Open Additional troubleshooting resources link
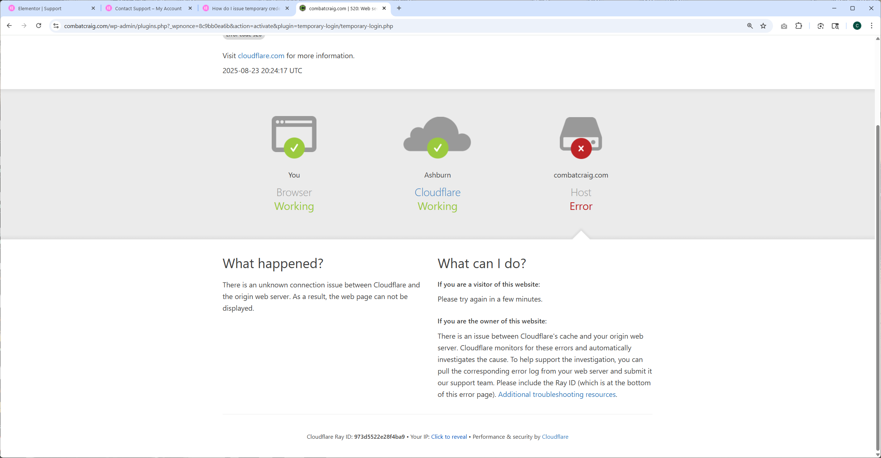 [557, 394]
